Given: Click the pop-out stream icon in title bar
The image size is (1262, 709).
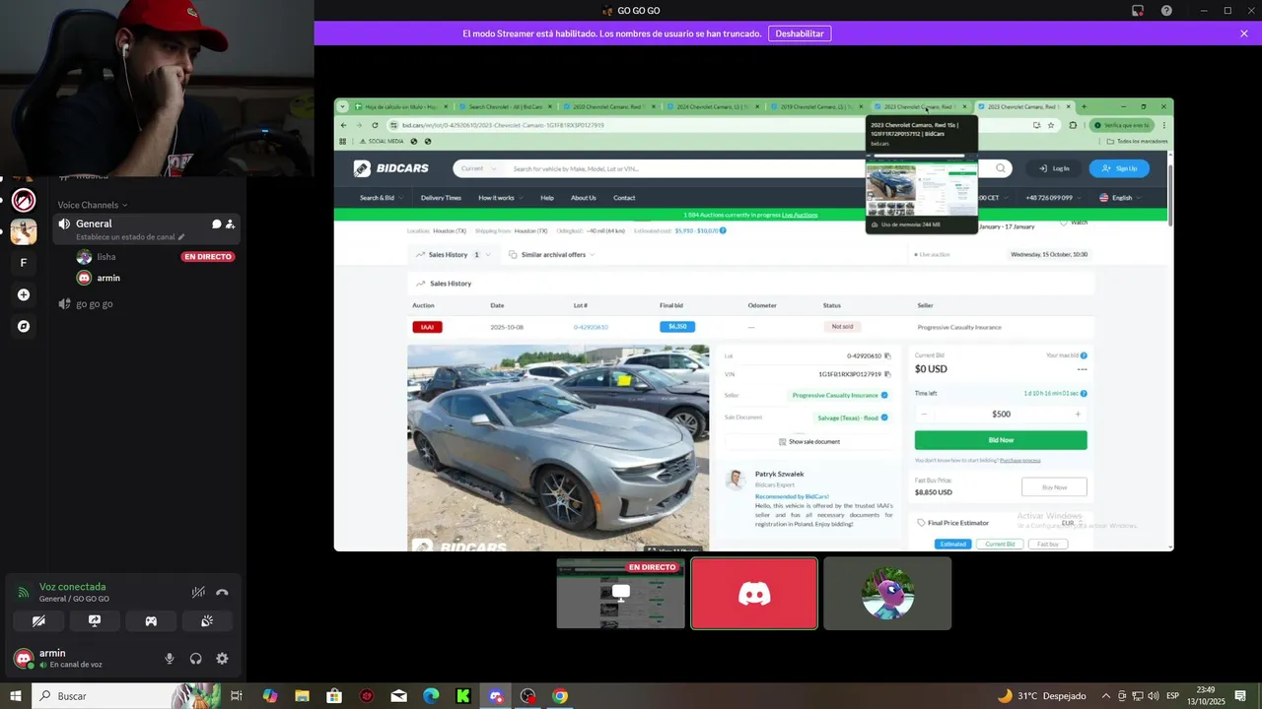Looking at the screenshot, I should pos(1138,11).
